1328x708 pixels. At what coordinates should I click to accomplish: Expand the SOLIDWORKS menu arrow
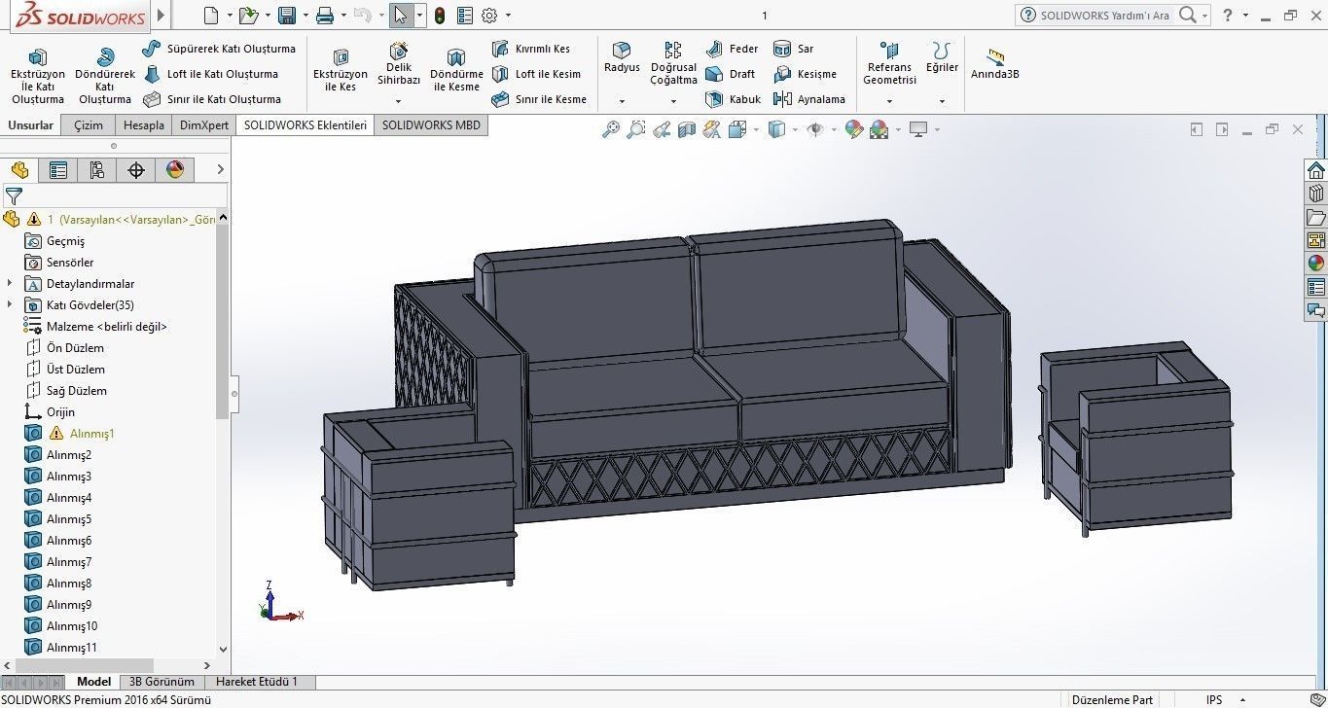[x=162, y=16]
